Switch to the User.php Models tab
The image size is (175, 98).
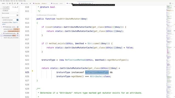41,4
